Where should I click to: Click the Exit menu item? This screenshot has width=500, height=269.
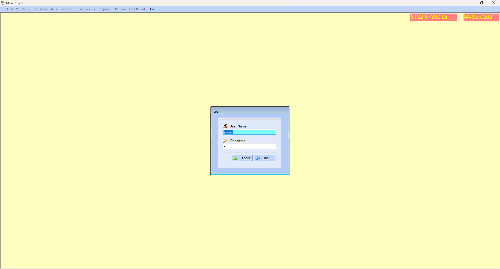[x=152, y=9]
